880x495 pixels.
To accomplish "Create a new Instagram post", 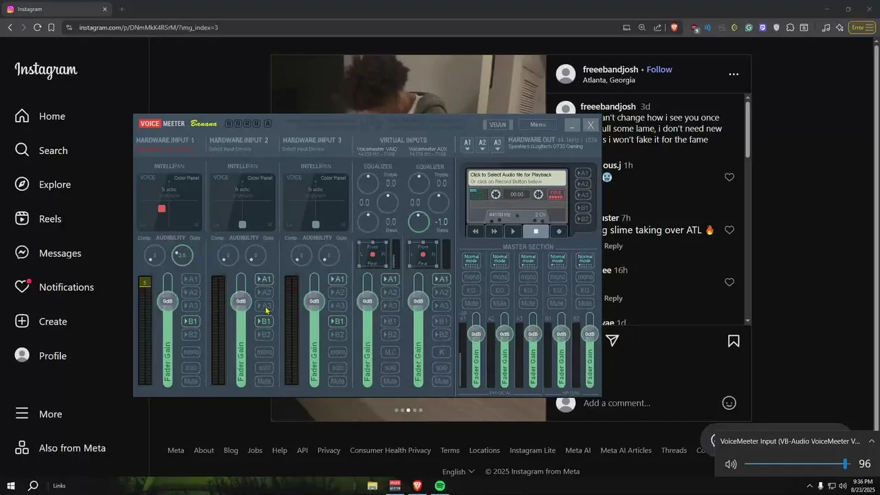I will click(x=41, y=321).
